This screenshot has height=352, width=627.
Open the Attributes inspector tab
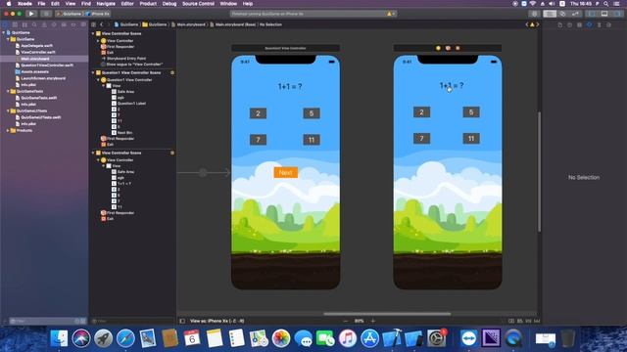[x=590, y=24]
